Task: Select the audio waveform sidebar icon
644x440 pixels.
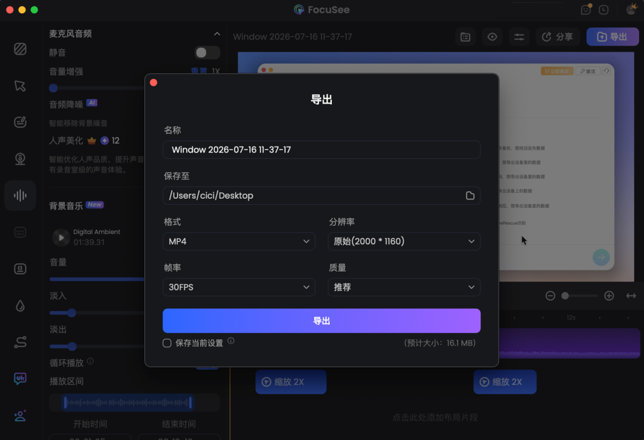Action: 20,195
